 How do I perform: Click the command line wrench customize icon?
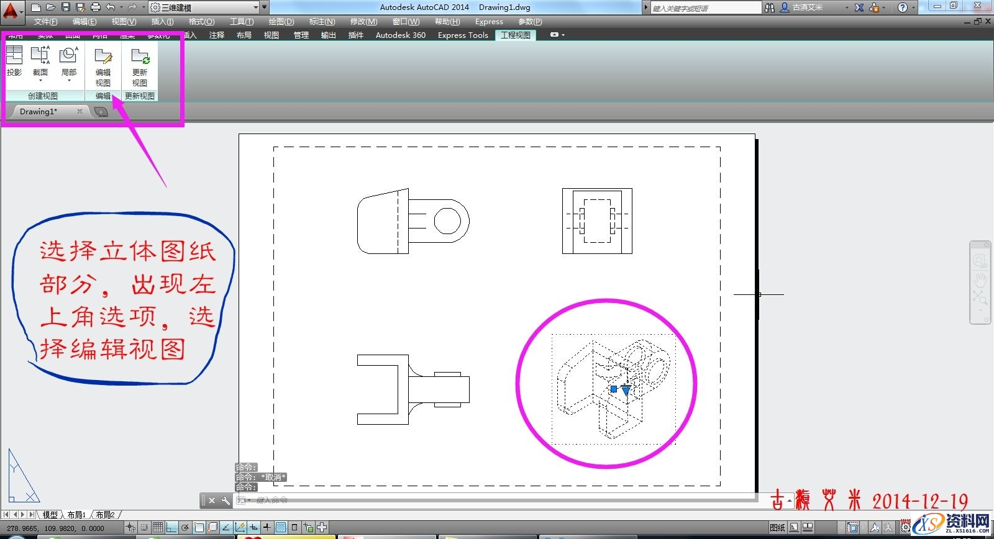point(226,500)
